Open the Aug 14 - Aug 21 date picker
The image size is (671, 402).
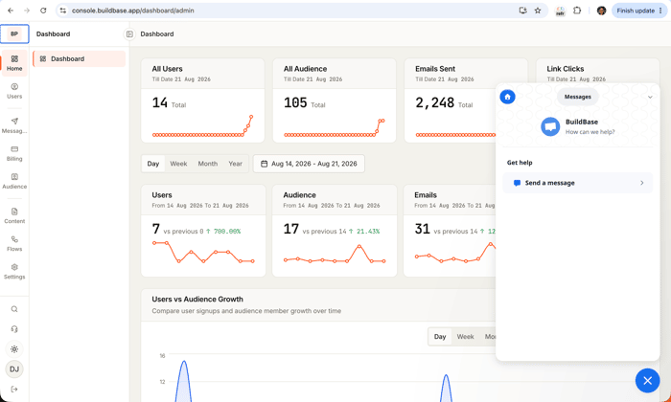[309, 164]
